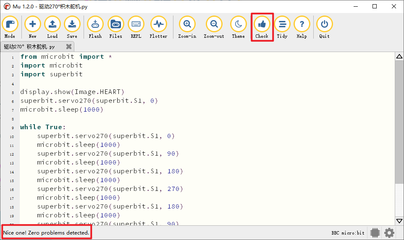Click the scrollbar down arrow
404x240 pixels.
399,221
